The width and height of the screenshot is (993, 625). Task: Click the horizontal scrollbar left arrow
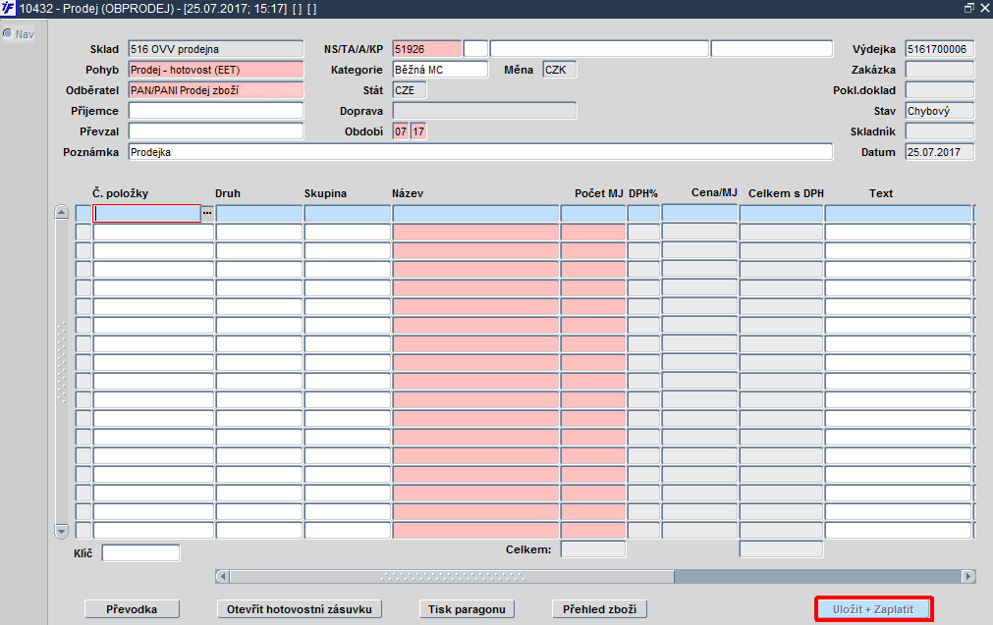pos(222,576)
